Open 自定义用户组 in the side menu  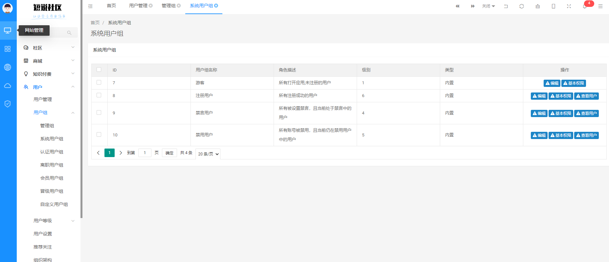tap(54, 204)
